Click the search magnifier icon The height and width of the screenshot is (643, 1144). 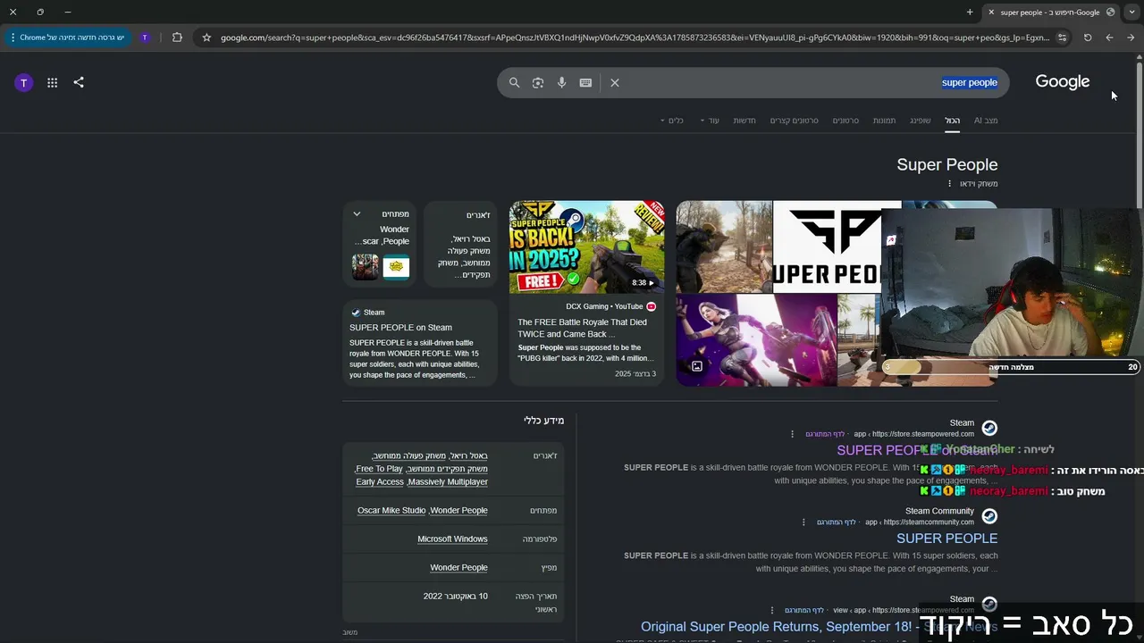coord(515,82)
